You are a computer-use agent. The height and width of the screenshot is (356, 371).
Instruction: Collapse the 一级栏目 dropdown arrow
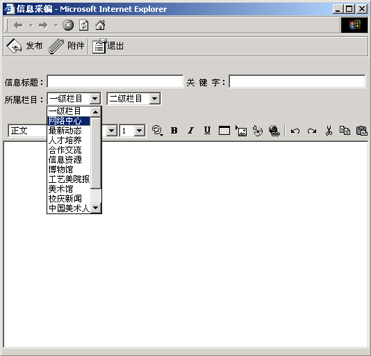coord(95,99)
